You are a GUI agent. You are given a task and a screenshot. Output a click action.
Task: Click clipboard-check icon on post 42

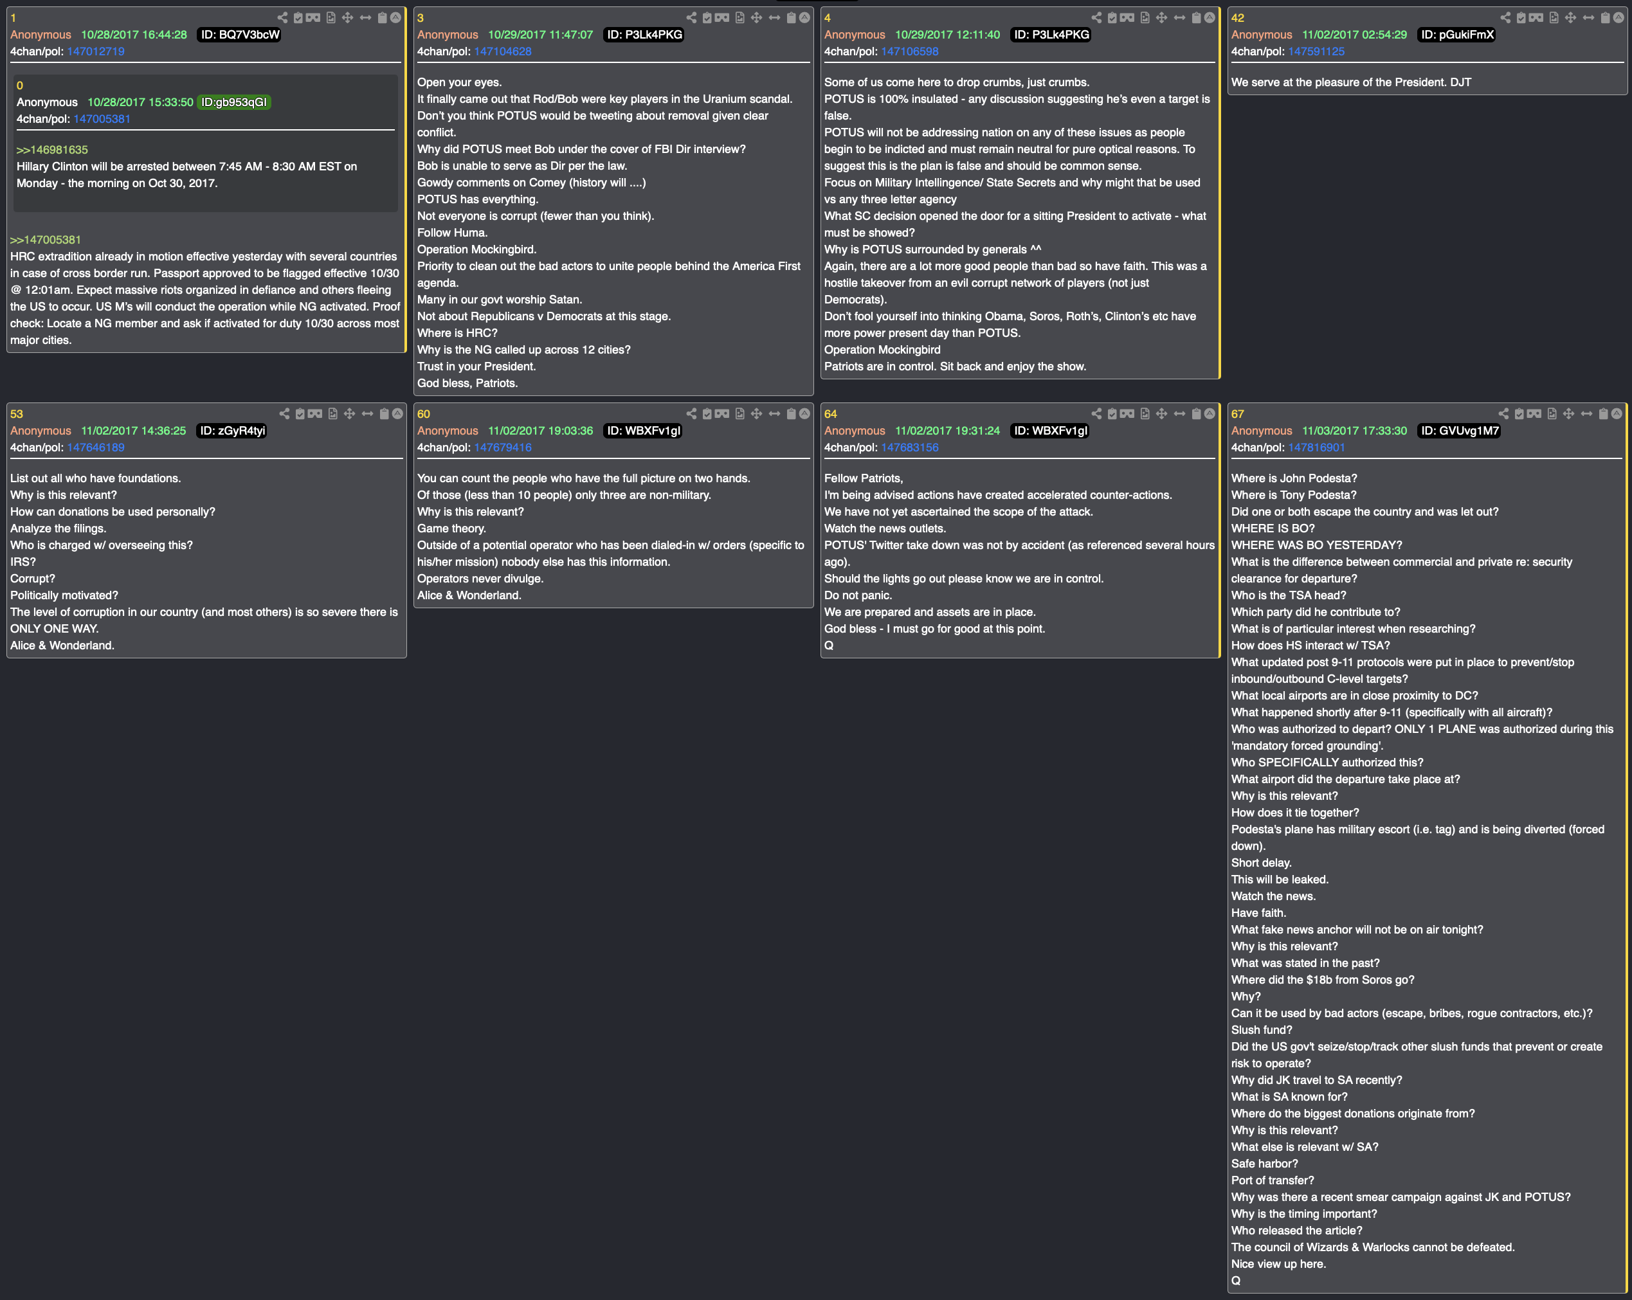(x=1521, y=17)
